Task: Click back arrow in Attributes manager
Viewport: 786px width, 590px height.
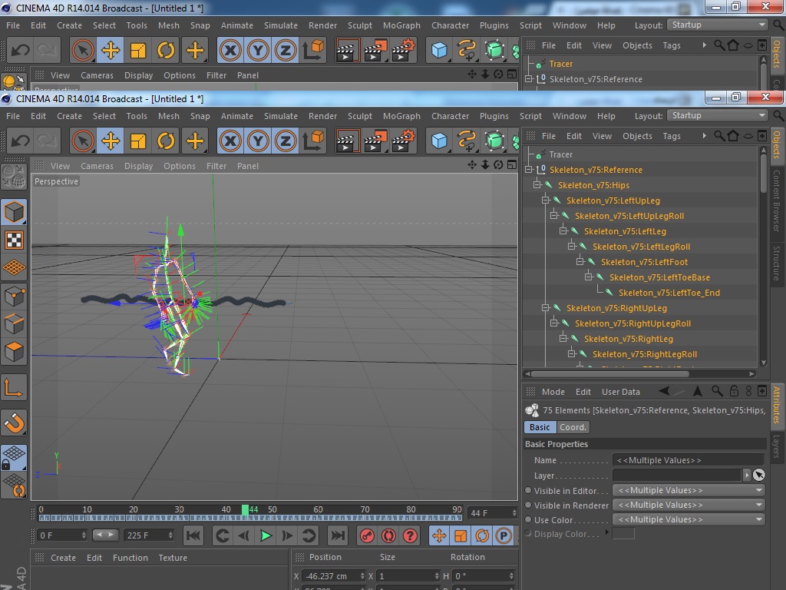Action: 664,391
